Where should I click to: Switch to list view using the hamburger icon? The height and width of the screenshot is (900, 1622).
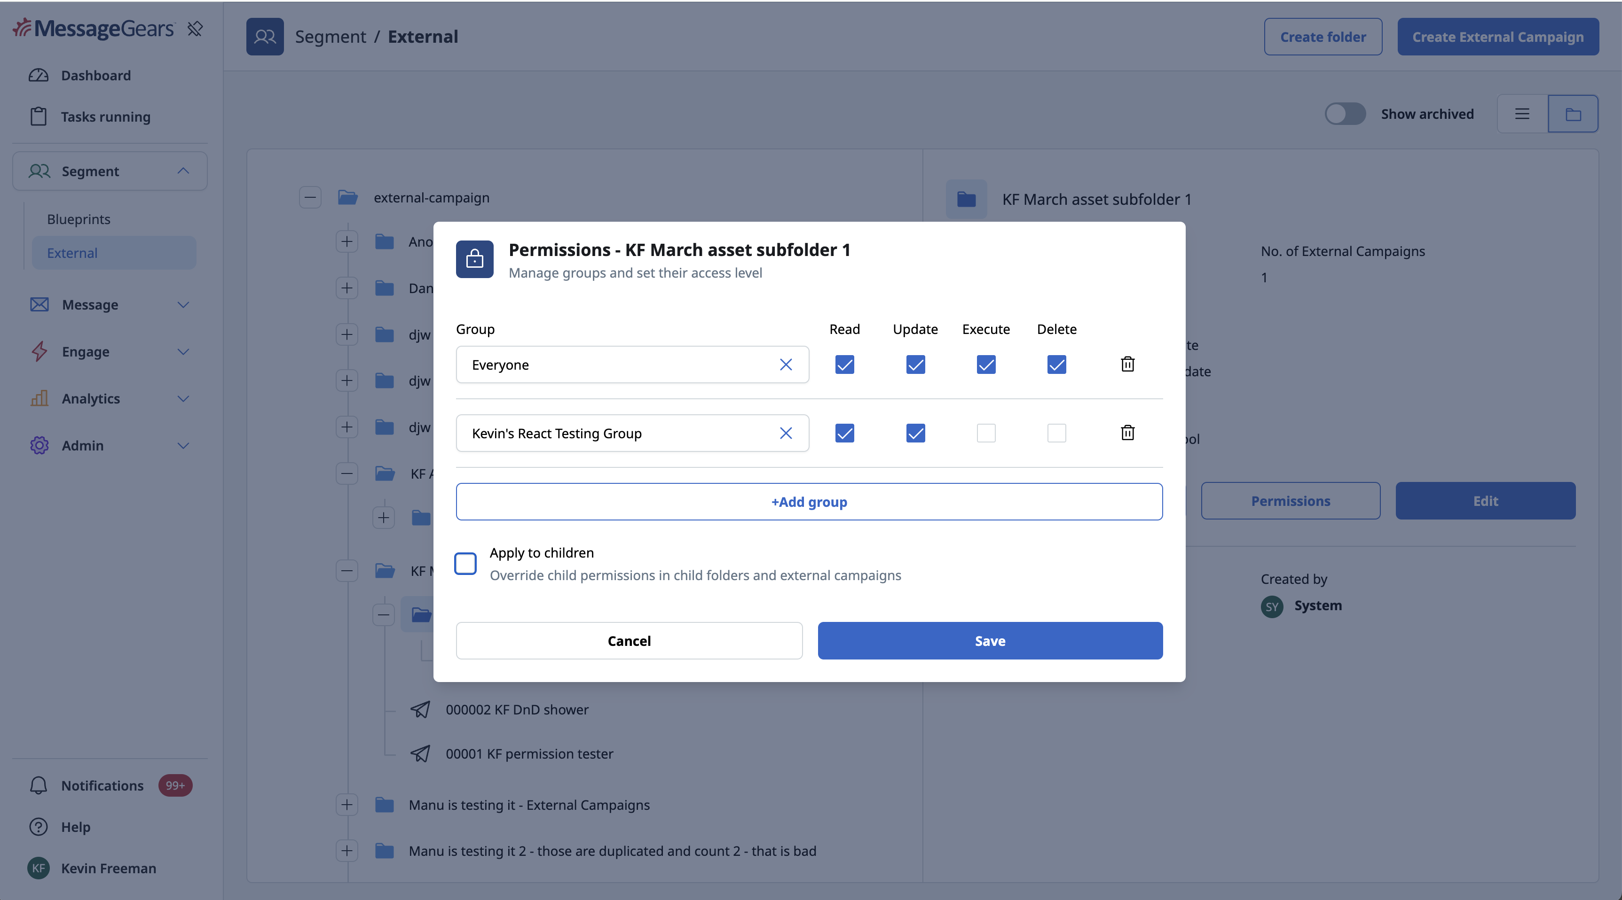(1522, 113)
